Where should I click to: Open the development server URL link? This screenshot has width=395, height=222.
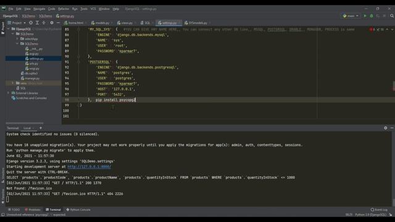click(89, 166)
